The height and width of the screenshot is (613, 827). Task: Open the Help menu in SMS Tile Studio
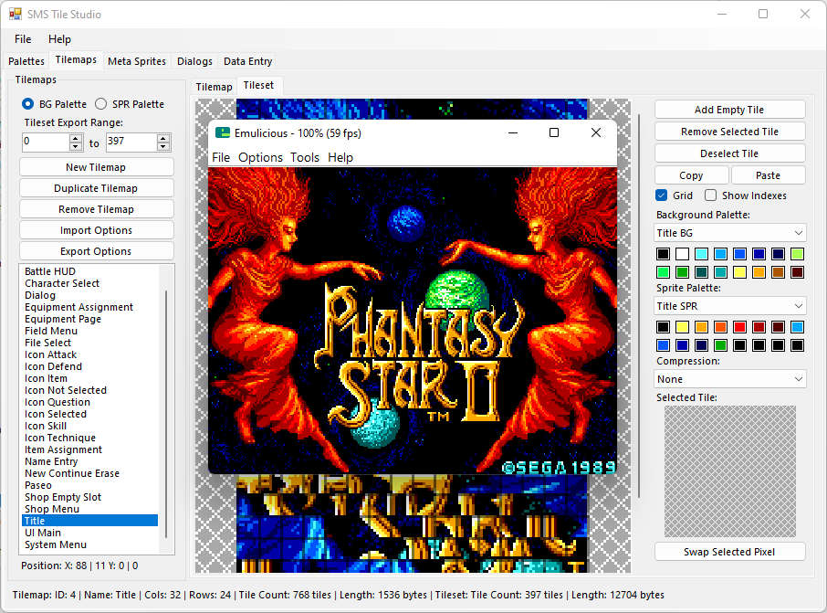click(x=59, y=39)
